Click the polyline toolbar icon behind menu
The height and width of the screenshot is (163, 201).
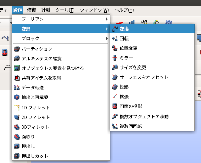5,38
